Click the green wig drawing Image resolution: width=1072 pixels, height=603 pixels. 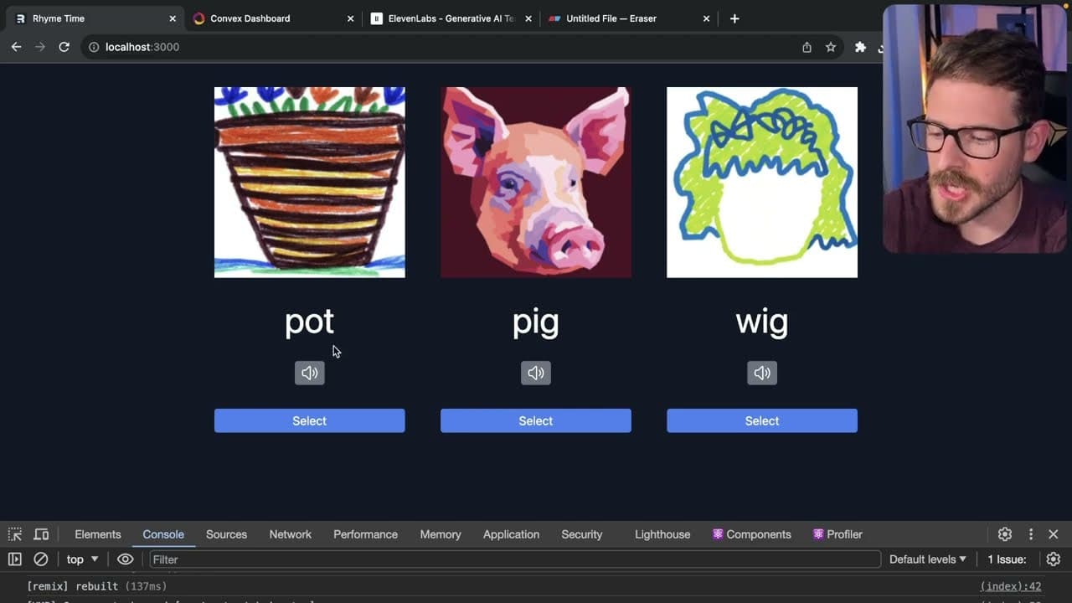(x=762, y=182)
